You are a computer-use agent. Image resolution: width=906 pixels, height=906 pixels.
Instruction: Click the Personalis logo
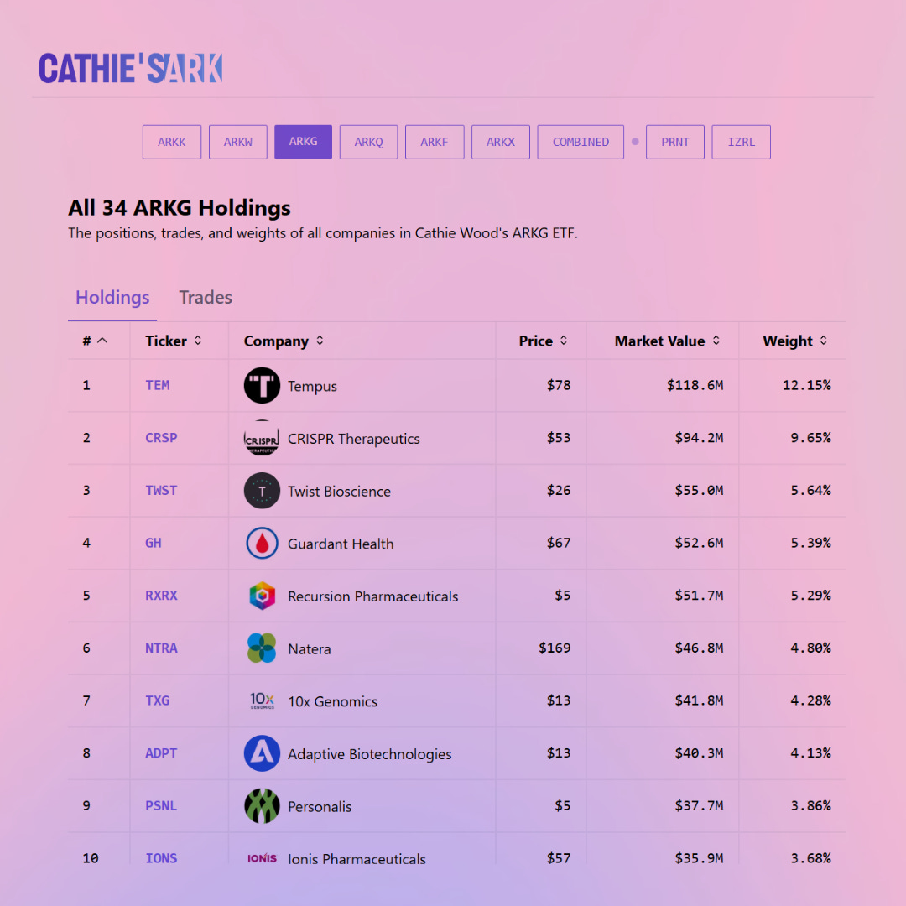point(262,806)
